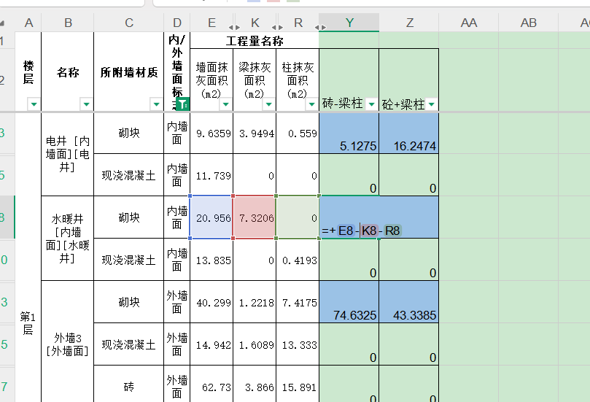Select the 外墙3 [外墙面] name cell
590x402 pixels.
tap(67, 341)
